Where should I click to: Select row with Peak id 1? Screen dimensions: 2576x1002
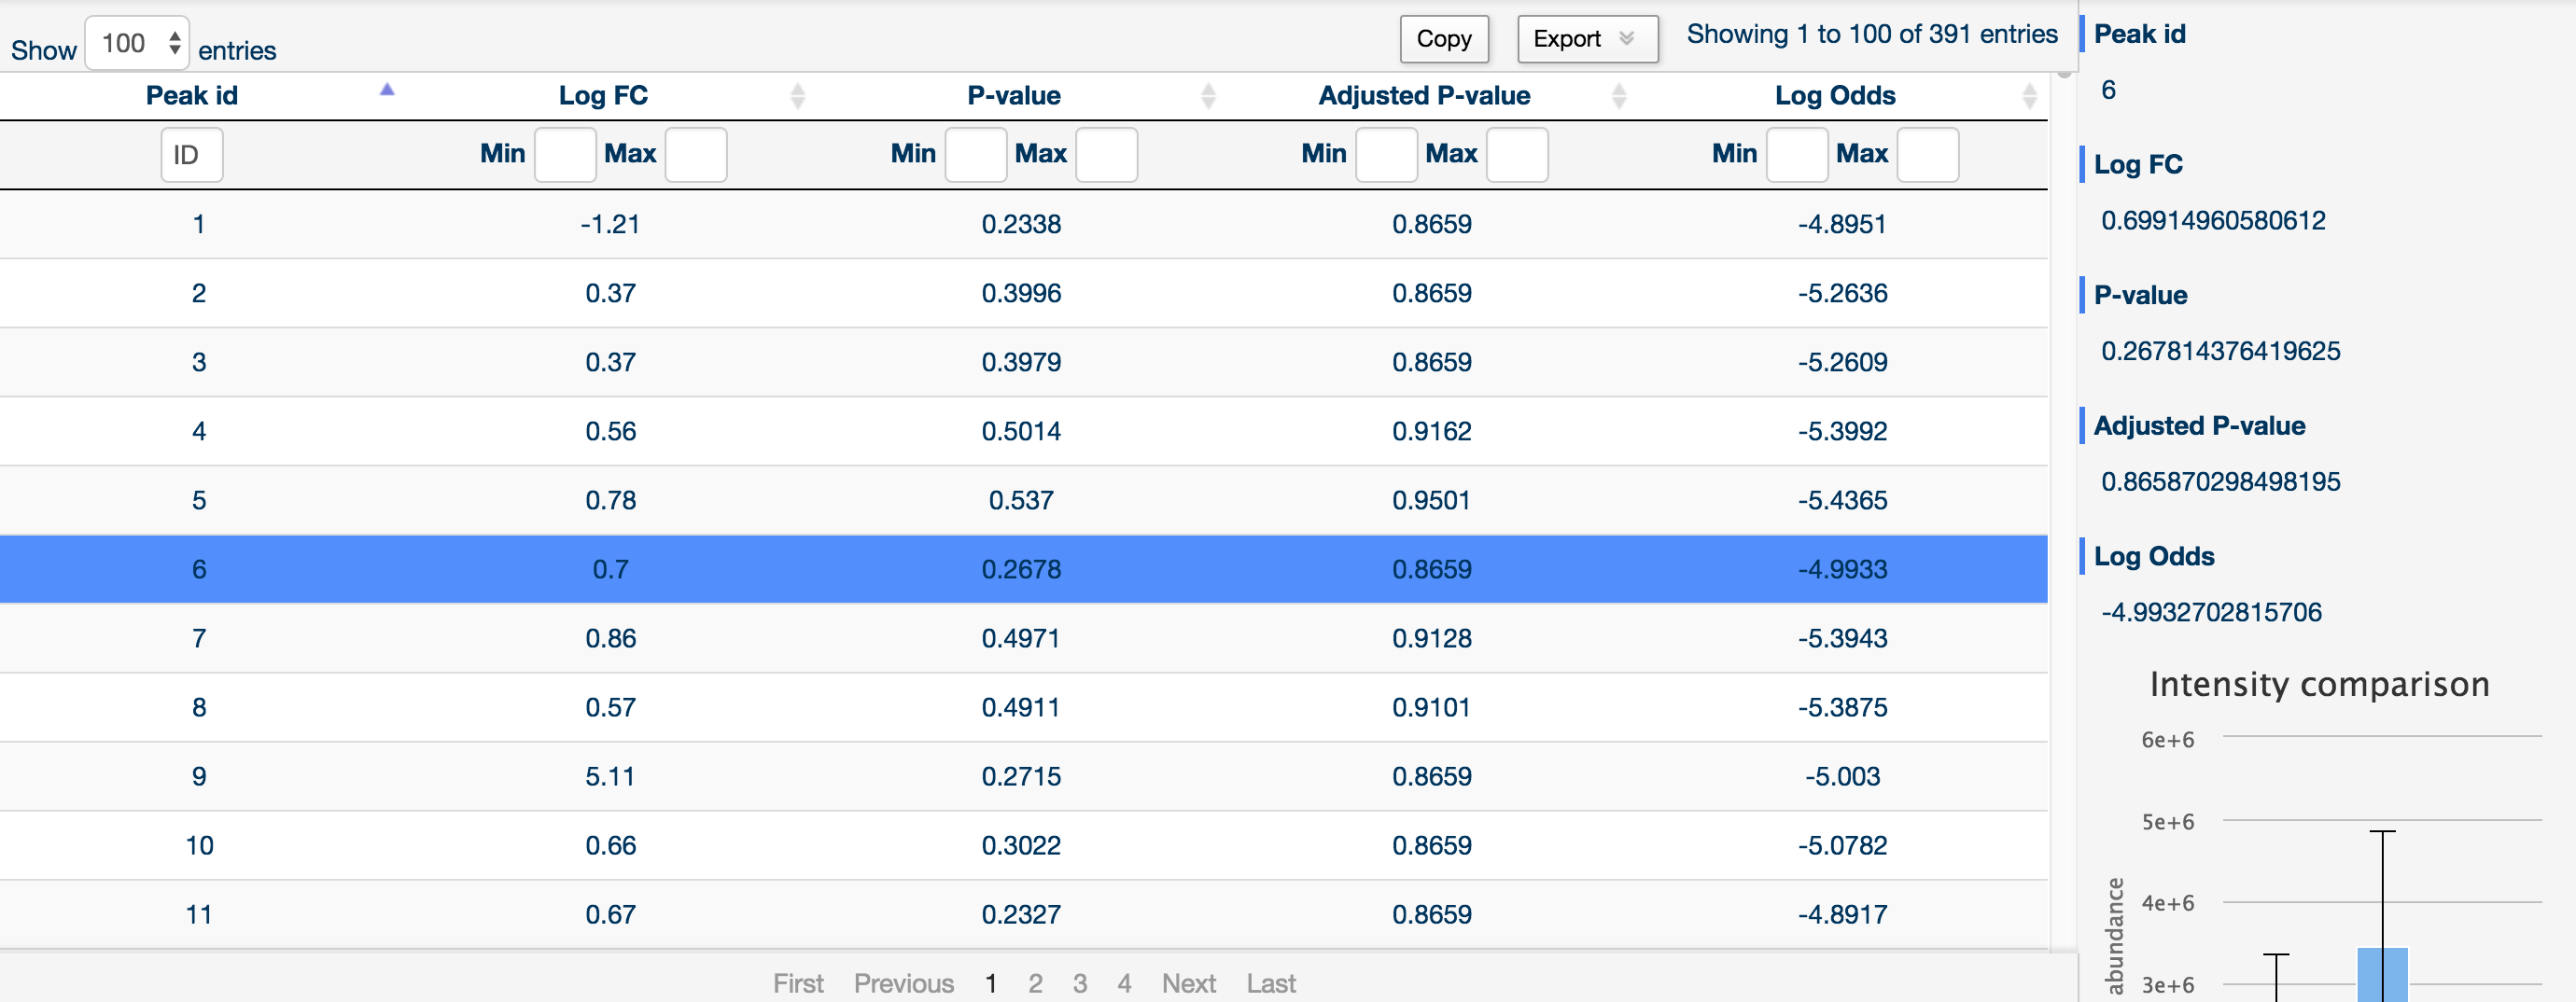pyautogui.click(x=1024, y=224)
